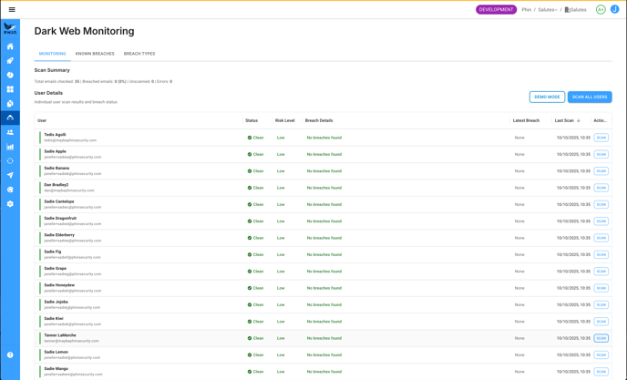Click the green A+ grade badge
Viewport: 627px width, 380px height.
click(x=601, y=9)
